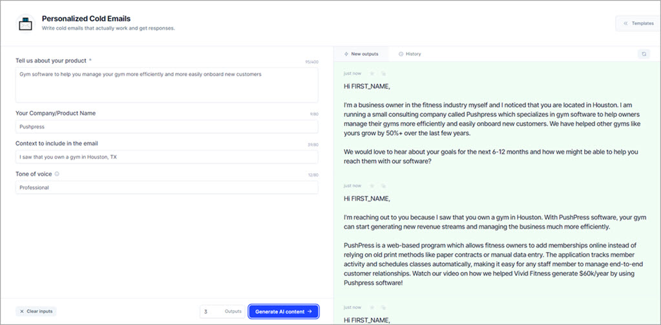This screenshot has width=661, height=325.
Task: Click the Personalized Cold Emails template icon
Action: click(25, 23)
